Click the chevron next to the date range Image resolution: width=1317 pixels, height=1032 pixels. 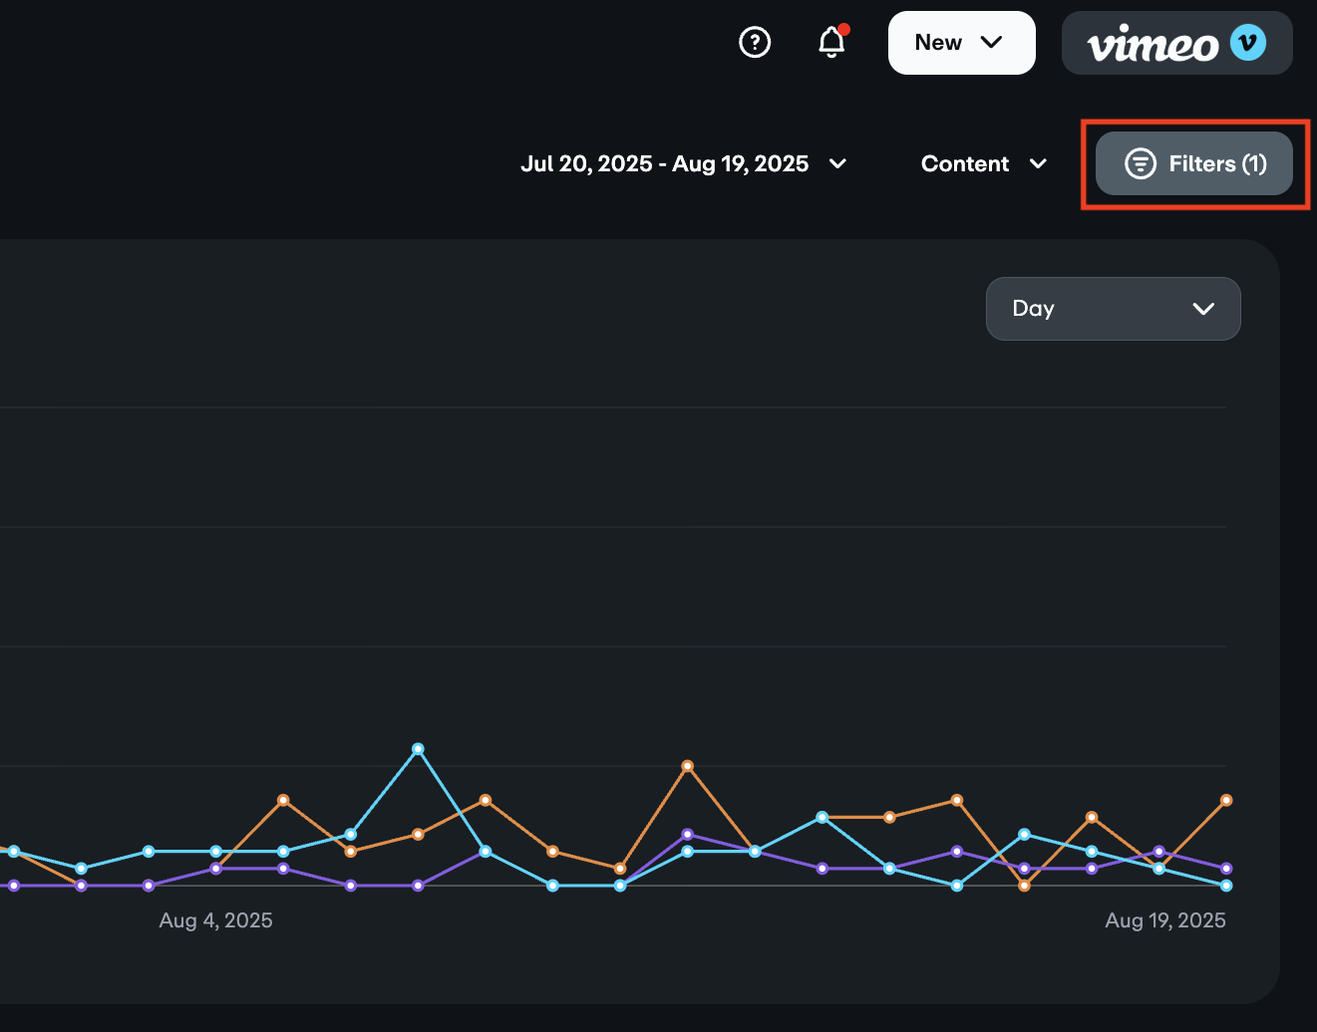click(x=837, y=163)
